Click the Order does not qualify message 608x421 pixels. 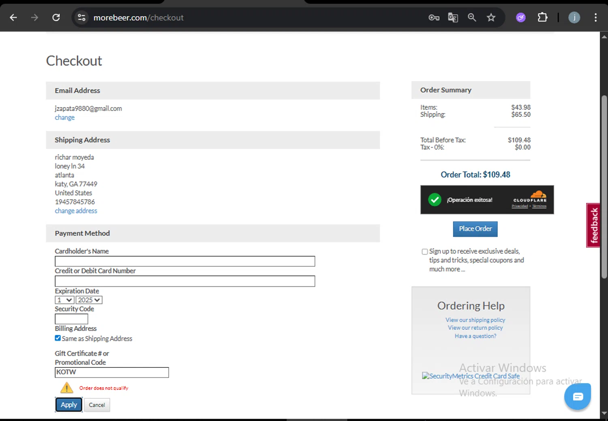(x=104, y=388)
